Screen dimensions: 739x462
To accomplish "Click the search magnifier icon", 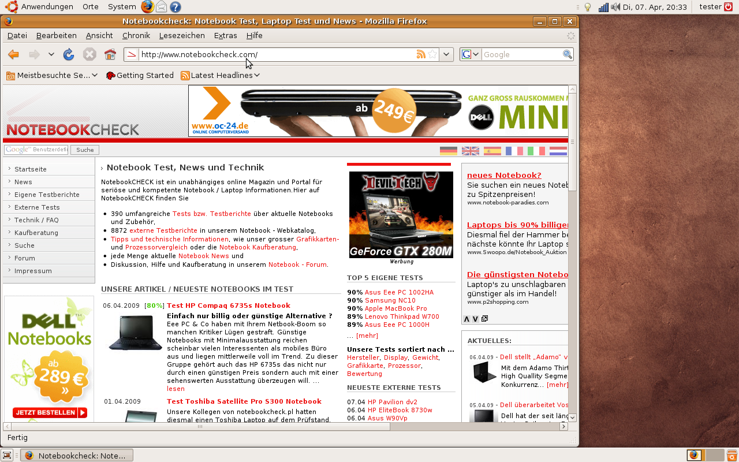I will coord(568,54).
